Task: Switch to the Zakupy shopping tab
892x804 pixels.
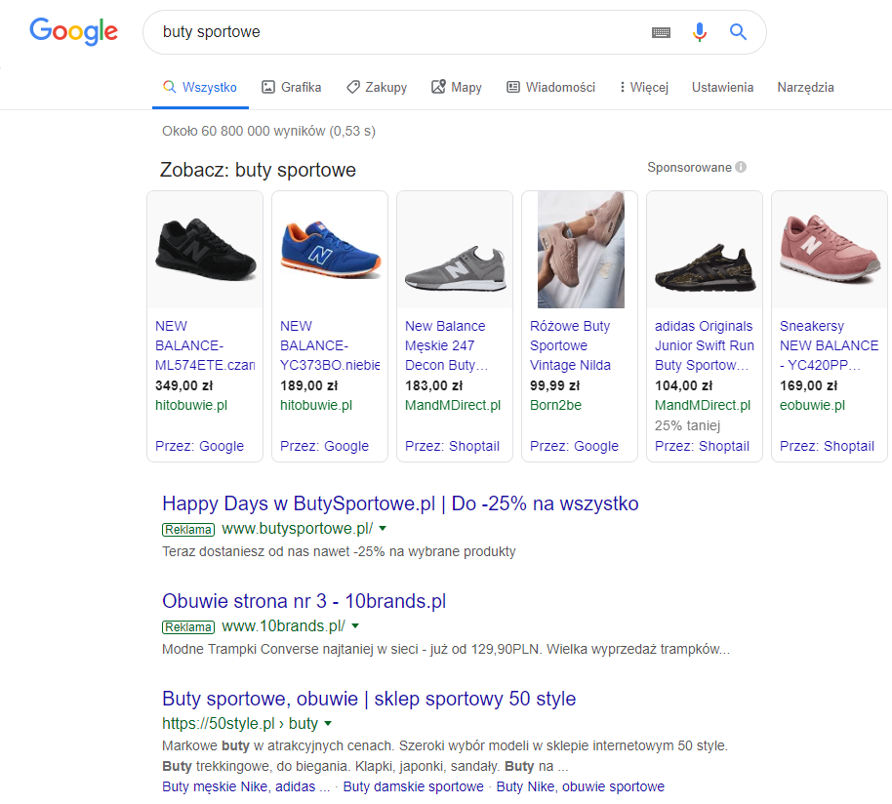Action: tap(377, 87)
